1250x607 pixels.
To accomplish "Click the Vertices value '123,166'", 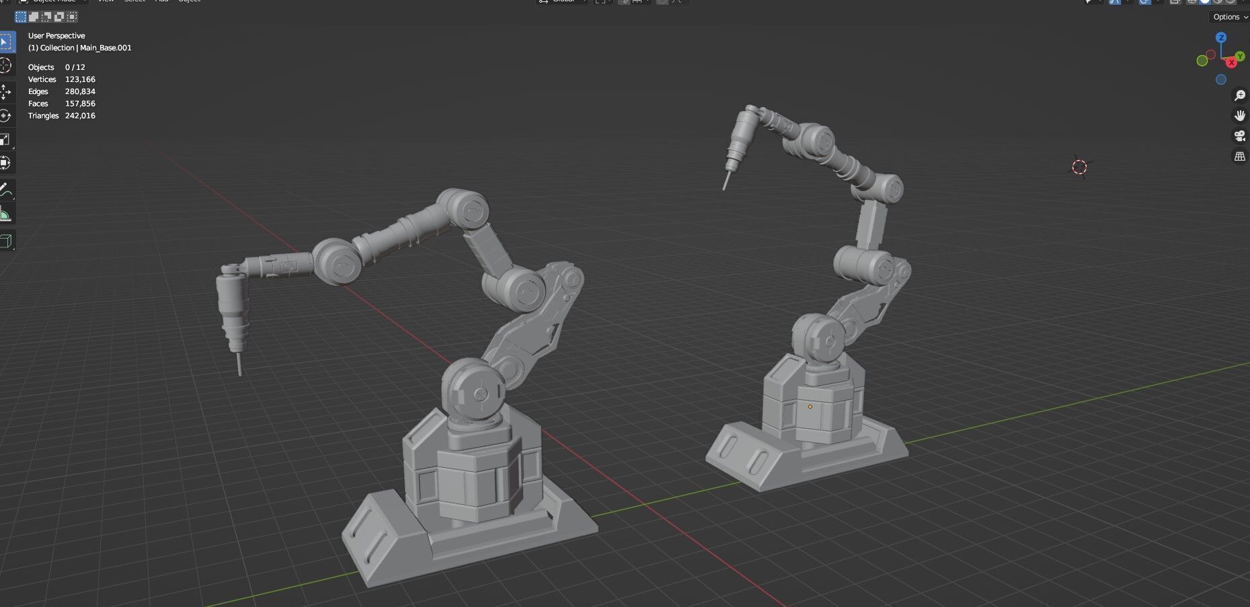I will click(x=80, y=79).
